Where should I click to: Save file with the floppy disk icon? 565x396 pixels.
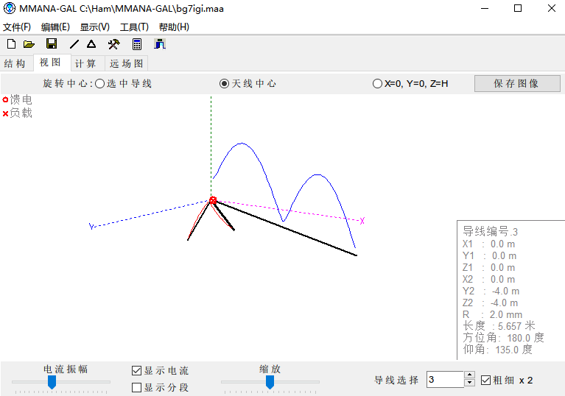[x=52, y=44]
